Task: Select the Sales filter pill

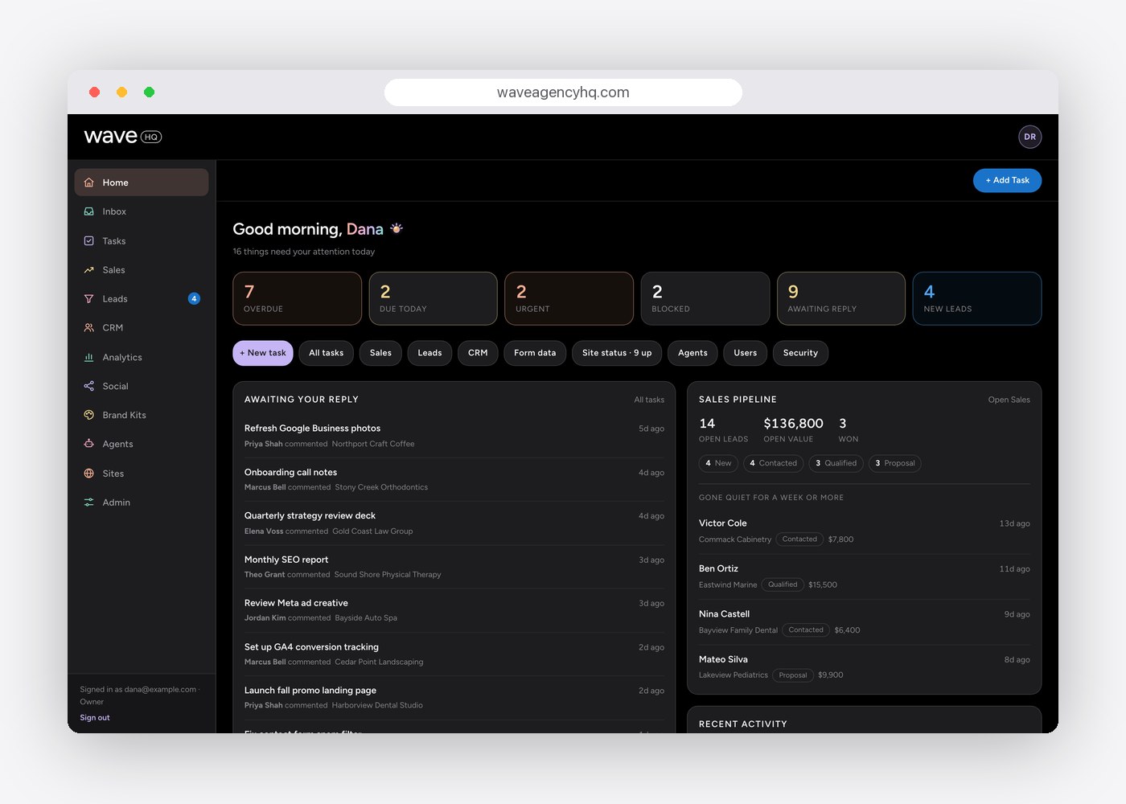Action: 380,353
